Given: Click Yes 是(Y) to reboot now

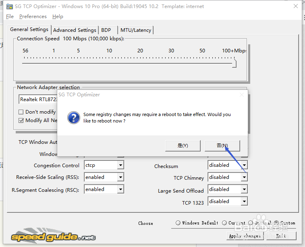Looking at the screenshot, I should tap(183, 146).
